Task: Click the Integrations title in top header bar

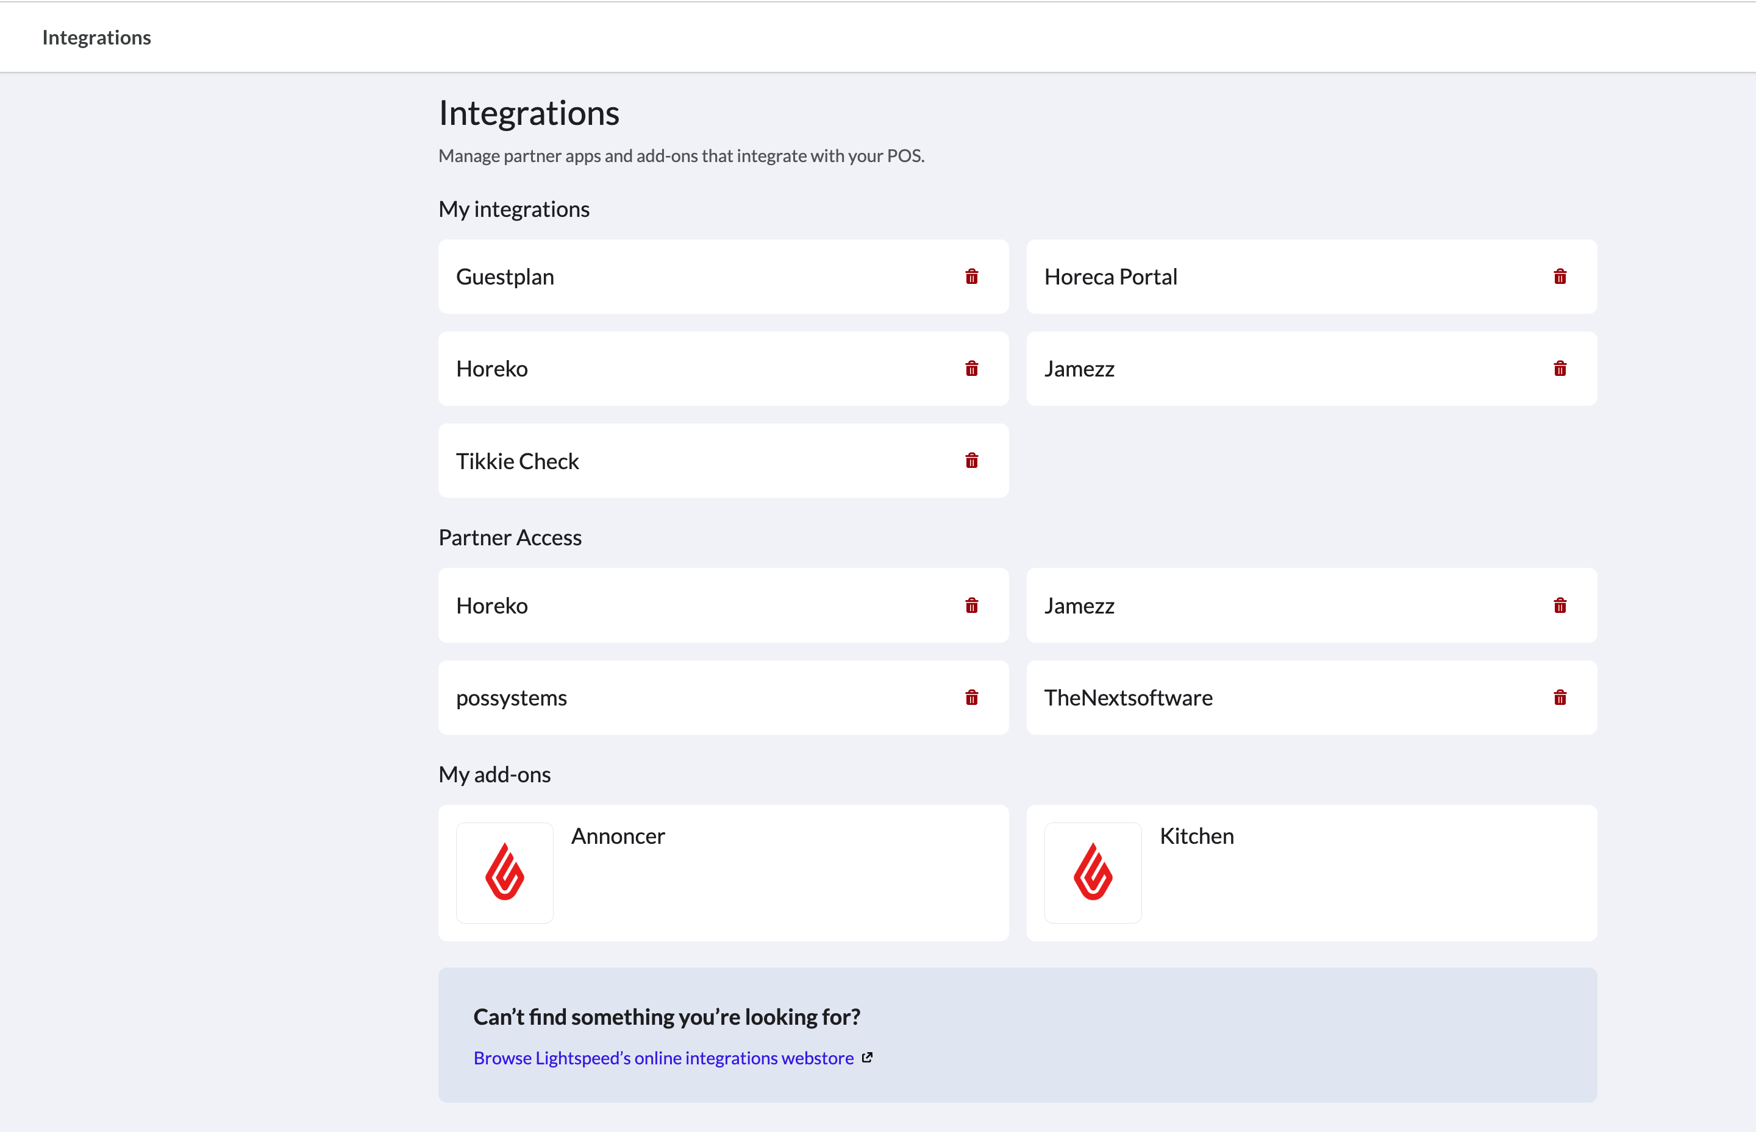Action: pos(96,38)
